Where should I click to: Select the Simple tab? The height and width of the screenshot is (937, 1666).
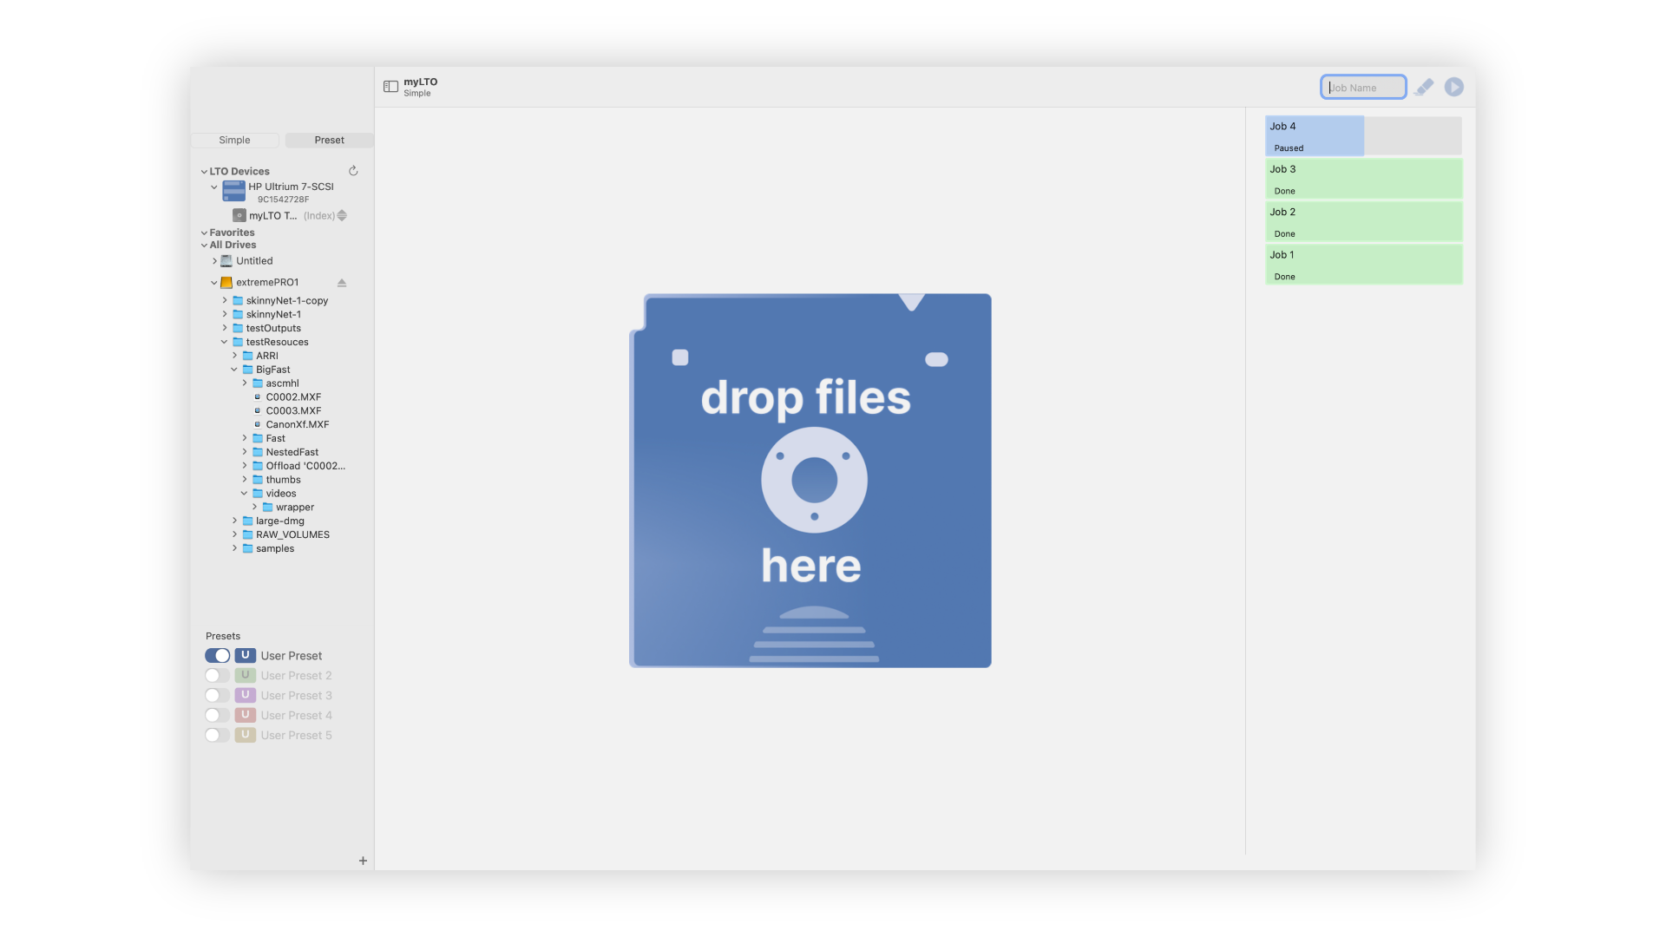[234, 140]
